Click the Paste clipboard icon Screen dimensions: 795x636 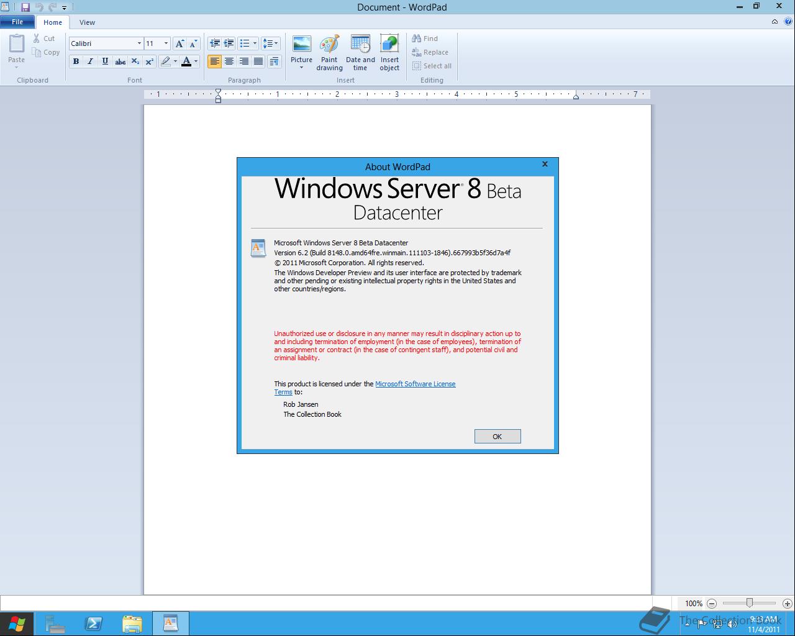(17, 44)
